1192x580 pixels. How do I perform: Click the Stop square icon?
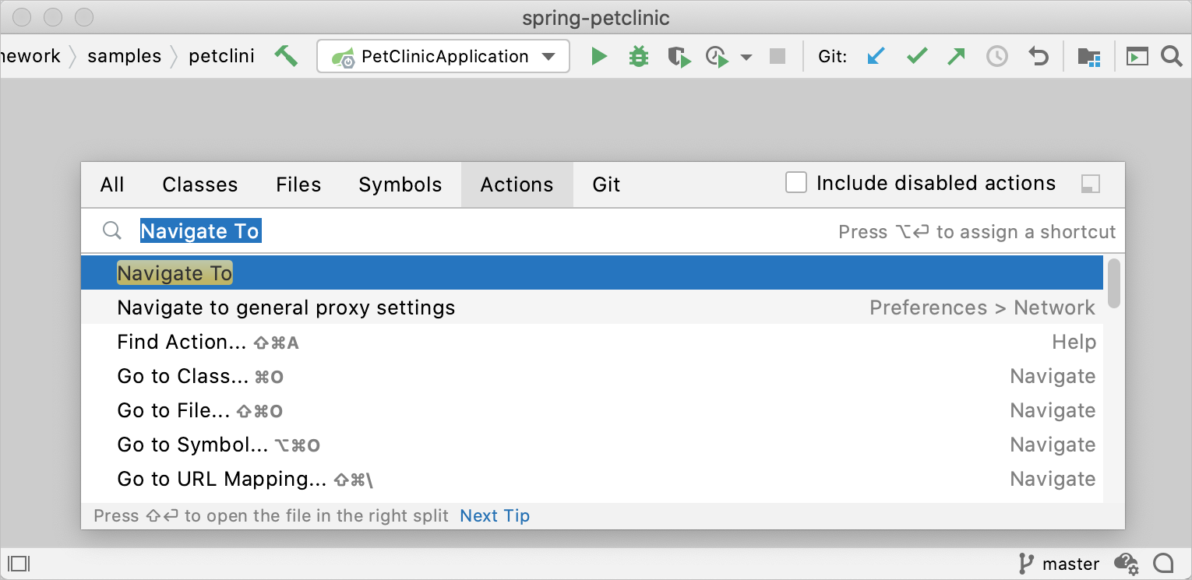click(x=778, y=56)
